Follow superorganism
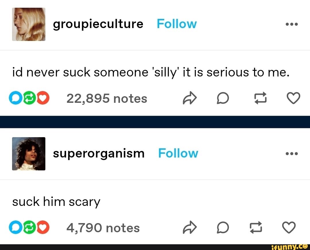Image resolution: width=310 pixels, height=250 pixels. (x=178, y=153)
